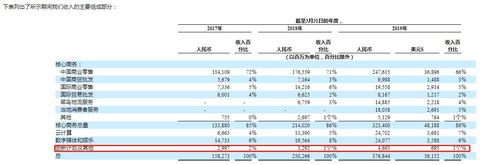Click the value 2,691

click(433, 110)
